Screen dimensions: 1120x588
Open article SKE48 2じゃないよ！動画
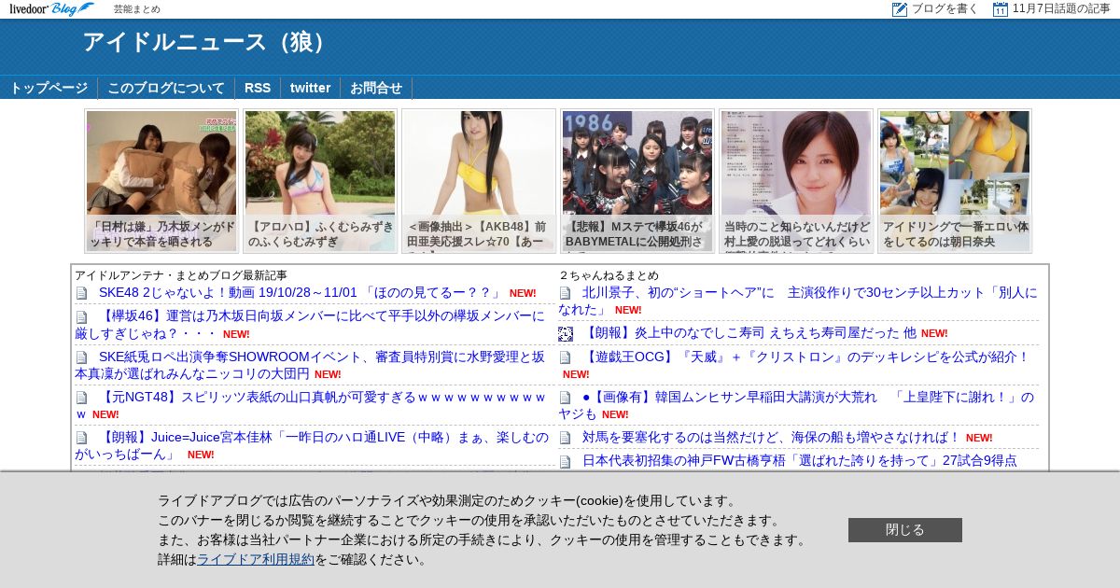(x=301, y=292)
